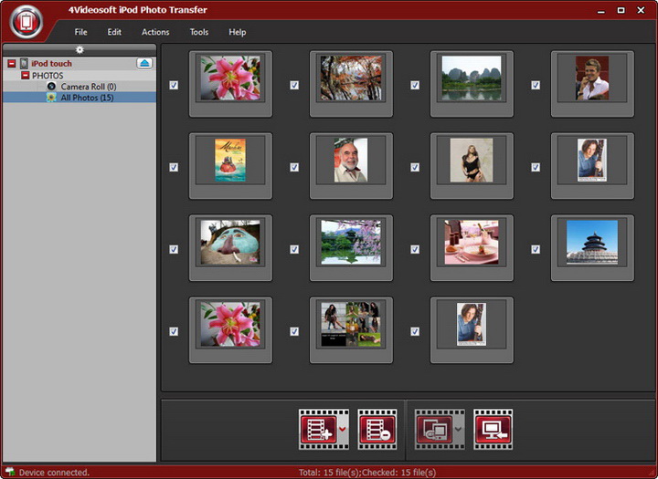Uncheck the photo collage checkbox
This screenshot has width=658, height=479.
tap(294, 331)
